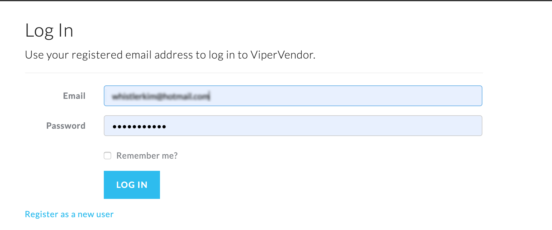Viewport: 552px width, 230px height.
Task: Click empty area inside Email box
Action: tap(345, 96)
